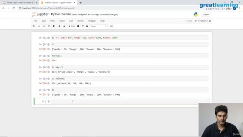Paste cells below icon
Image resolution: width=243 pixels, height=137 pixels.
pos(54,26)
